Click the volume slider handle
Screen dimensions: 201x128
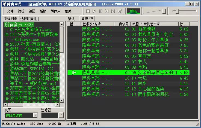click(x=164, y=11)
